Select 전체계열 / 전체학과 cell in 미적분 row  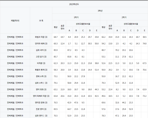(x=15, y=63)
